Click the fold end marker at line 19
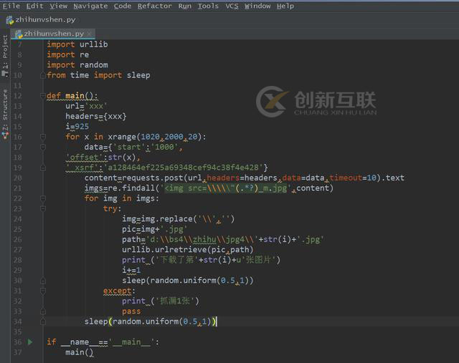Viewport: 459px width, 363px height. pos(43,168)
